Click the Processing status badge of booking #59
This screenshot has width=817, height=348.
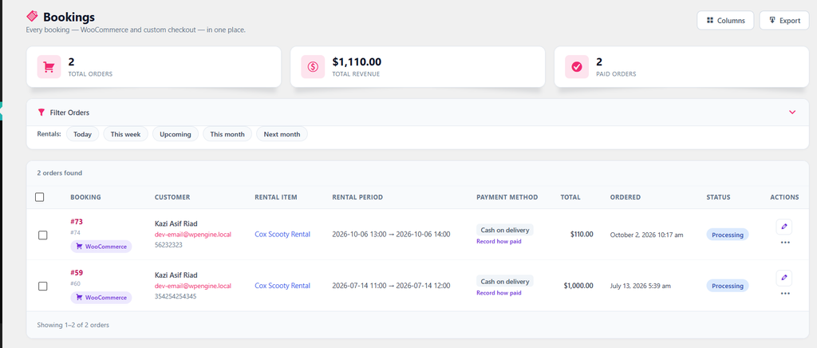(x=728, y=286)
